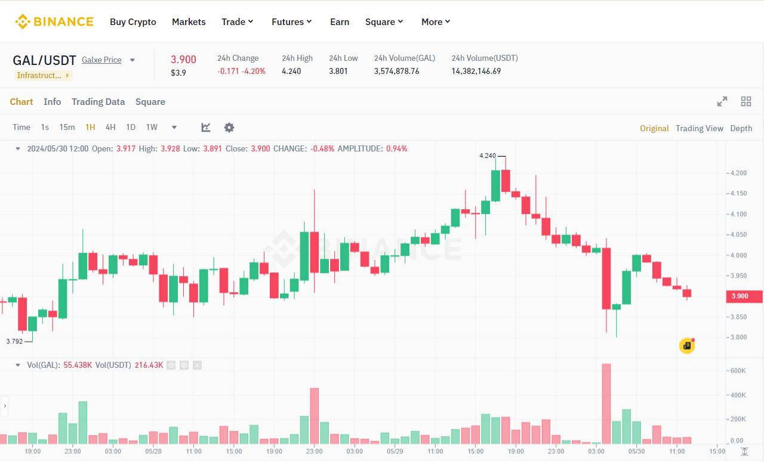Select the Time interval option

[x=21, y=127]
